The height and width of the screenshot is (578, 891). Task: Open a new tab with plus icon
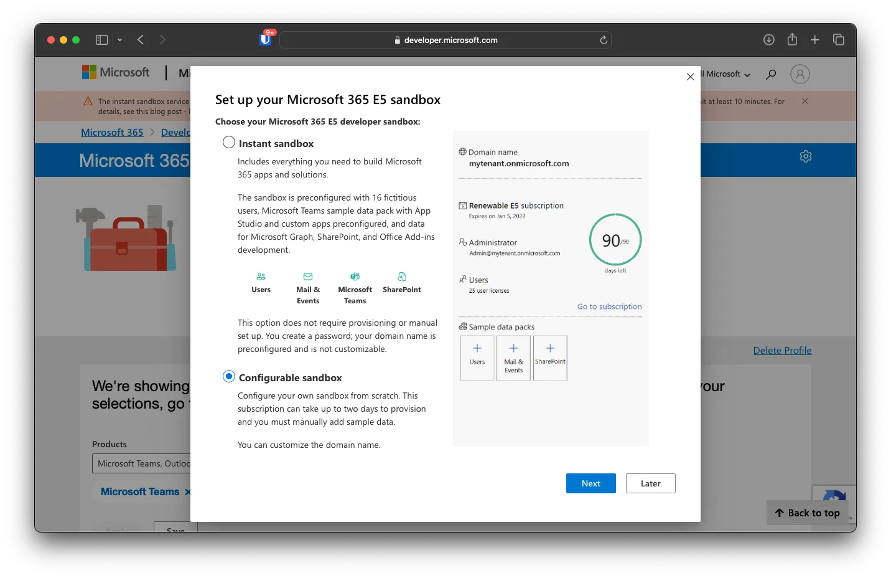(814, 40)
